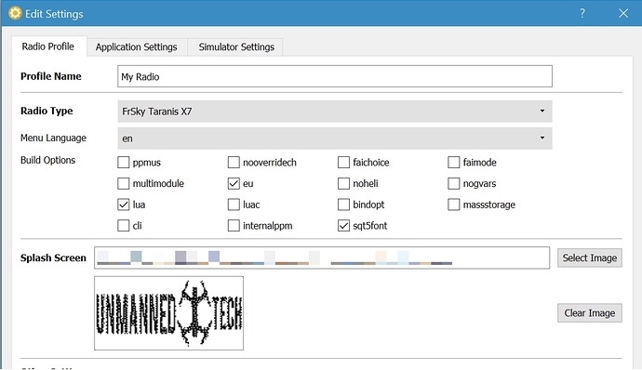The width and height of the screenshot is (642, 370).
Task: Expand the Radio Type dropdown
Action: tap(335, 112)
